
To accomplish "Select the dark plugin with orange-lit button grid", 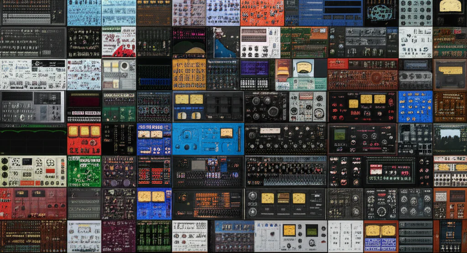I will pyautogui.click(x=208, y=204).
